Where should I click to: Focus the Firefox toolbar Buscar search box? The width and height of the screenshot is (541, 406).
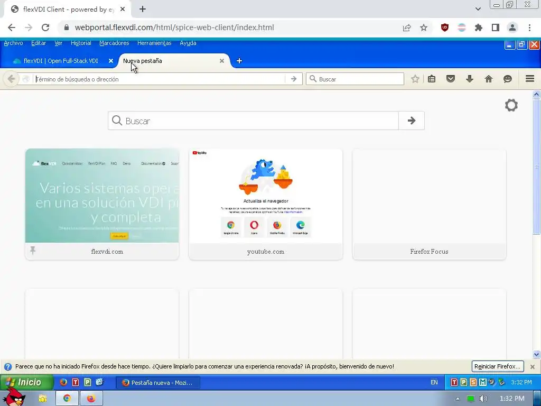(x=355, y=79)
